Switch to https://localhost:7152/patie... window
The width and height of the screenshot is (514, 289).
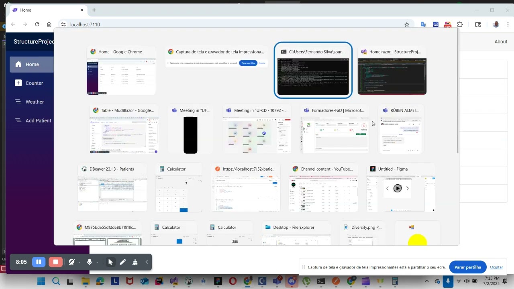tap(246, 187)
